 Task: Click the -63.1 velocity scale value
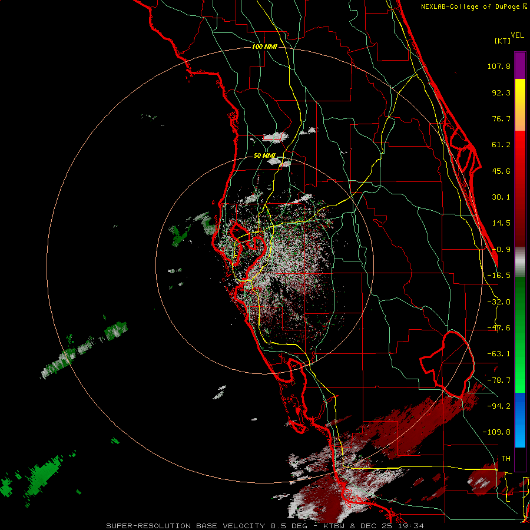coord(499,354)
